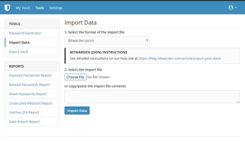245x142 pixels.
Task: Click the 'Import Data' page heading
Action: coord(80,23)
